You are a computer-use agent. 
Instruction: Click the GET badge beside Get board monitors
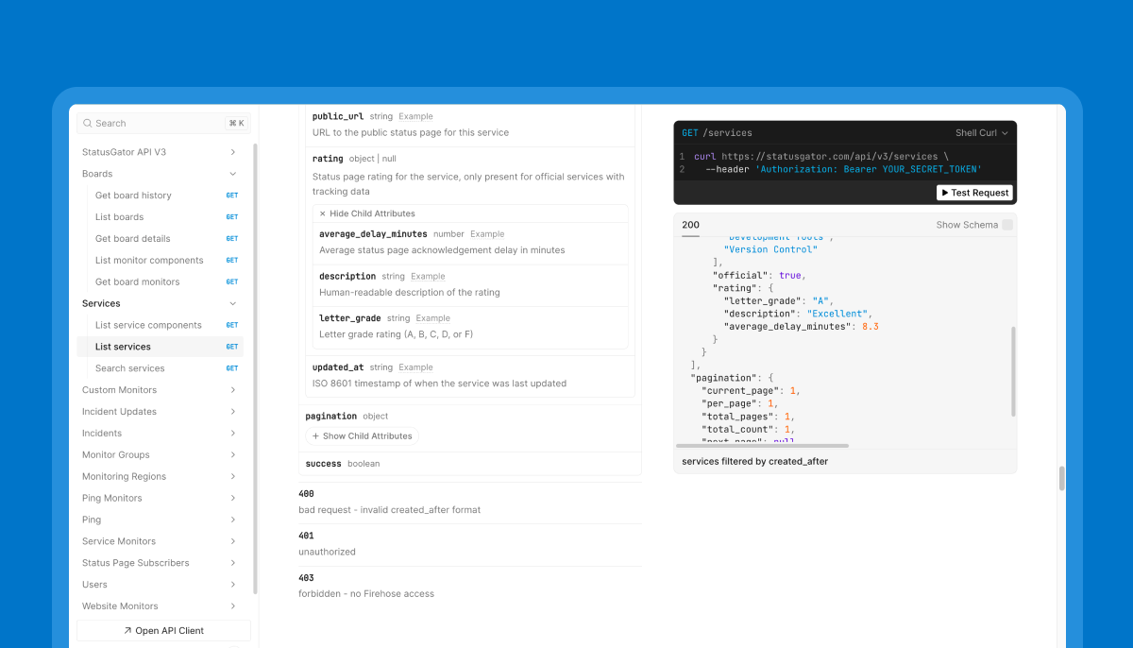(x=231, y=282)
